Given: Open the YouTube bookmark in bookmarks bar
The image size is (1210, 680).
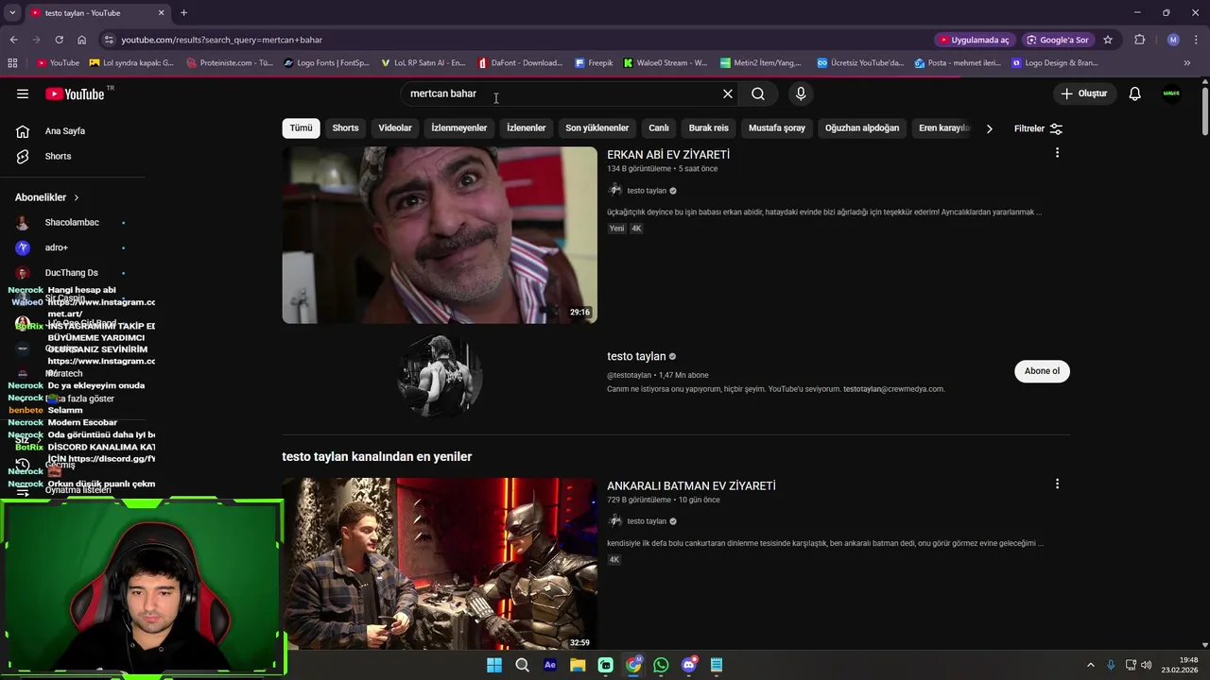Looking at the screenshot, I should pos(58,63).
